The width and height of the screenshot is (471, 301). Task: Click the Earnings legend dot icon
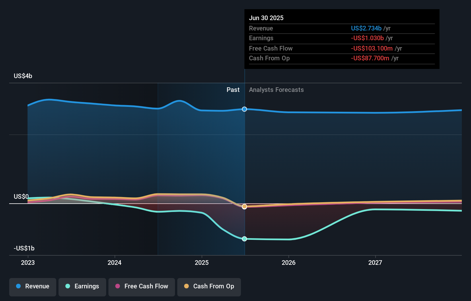click(x=68, y=286)
